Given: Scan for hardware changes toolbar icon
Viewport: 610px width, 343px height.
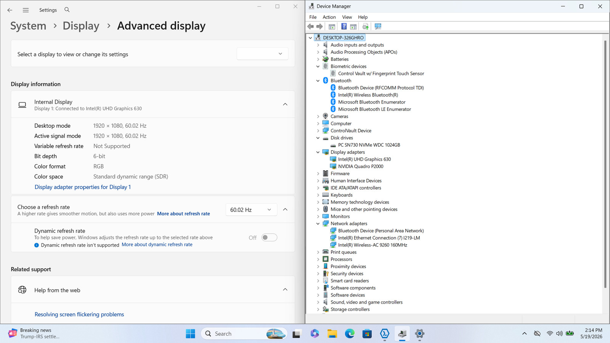Looking at the screenshot, I should [x=378, y=26].
